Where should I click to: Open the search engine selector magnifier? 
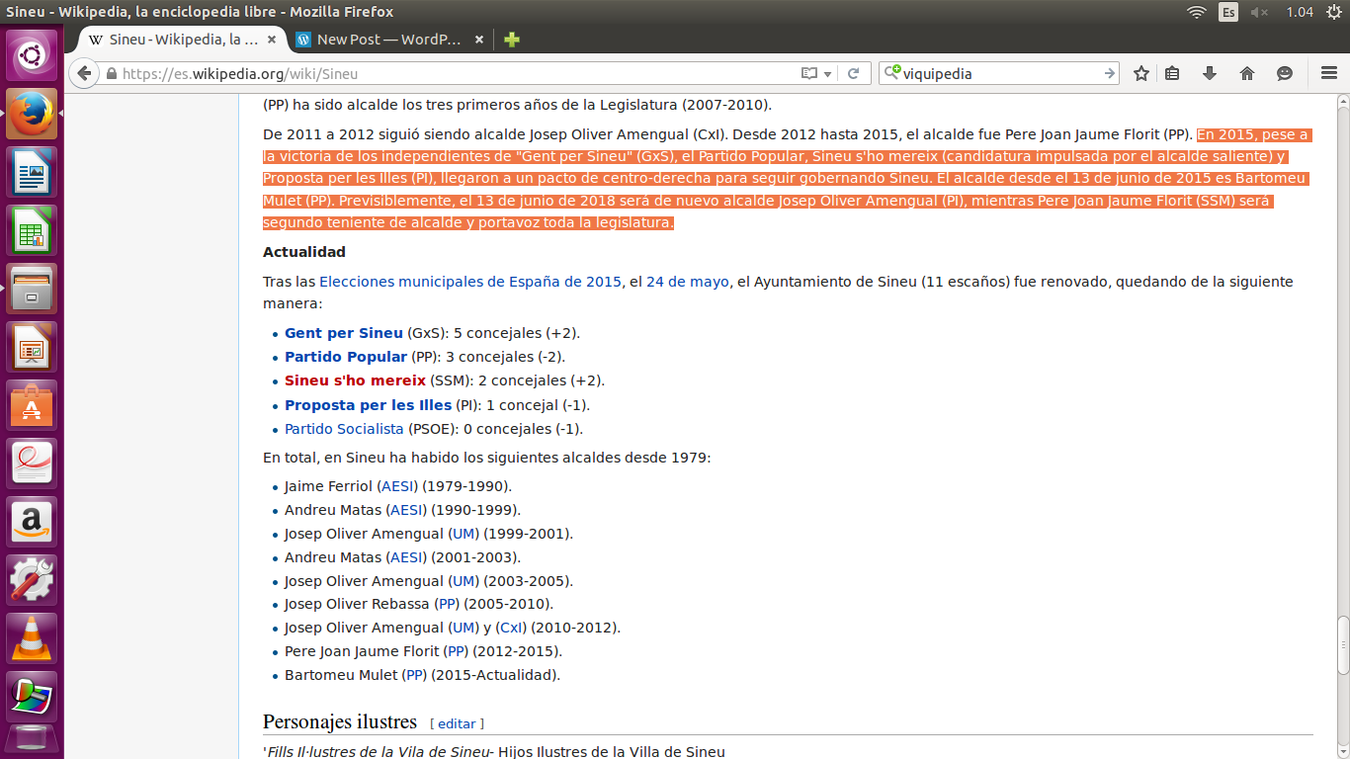(892, 73)
